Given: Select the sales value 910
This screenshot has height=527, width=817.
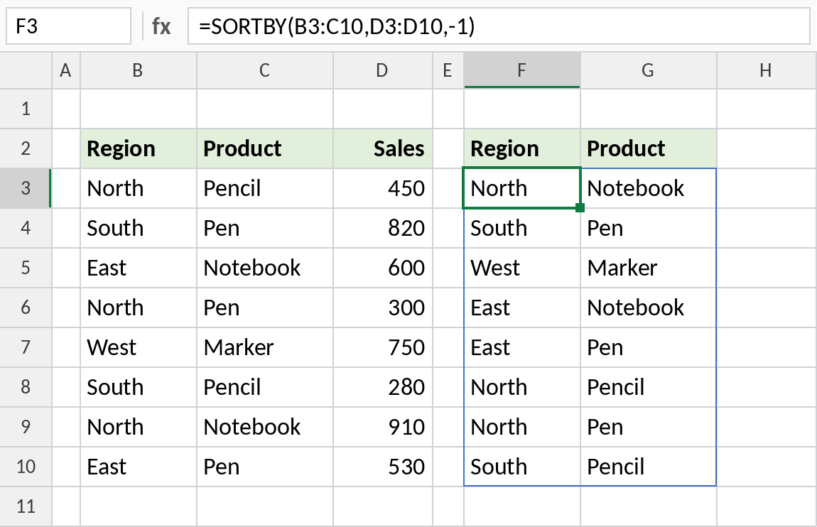Looking at the screenshot, I should click(383, 426).
